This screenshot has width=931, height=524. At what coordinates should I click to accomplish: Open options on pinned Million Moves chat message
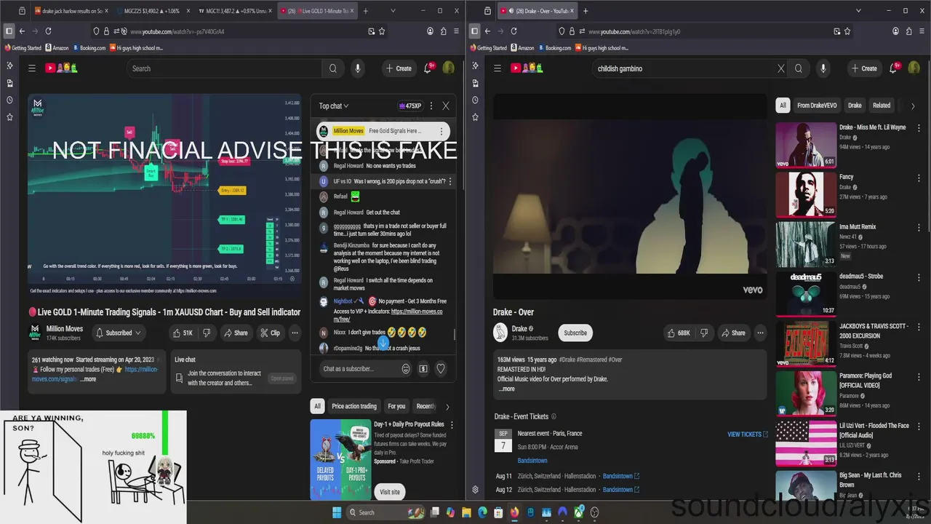[441, 131]
